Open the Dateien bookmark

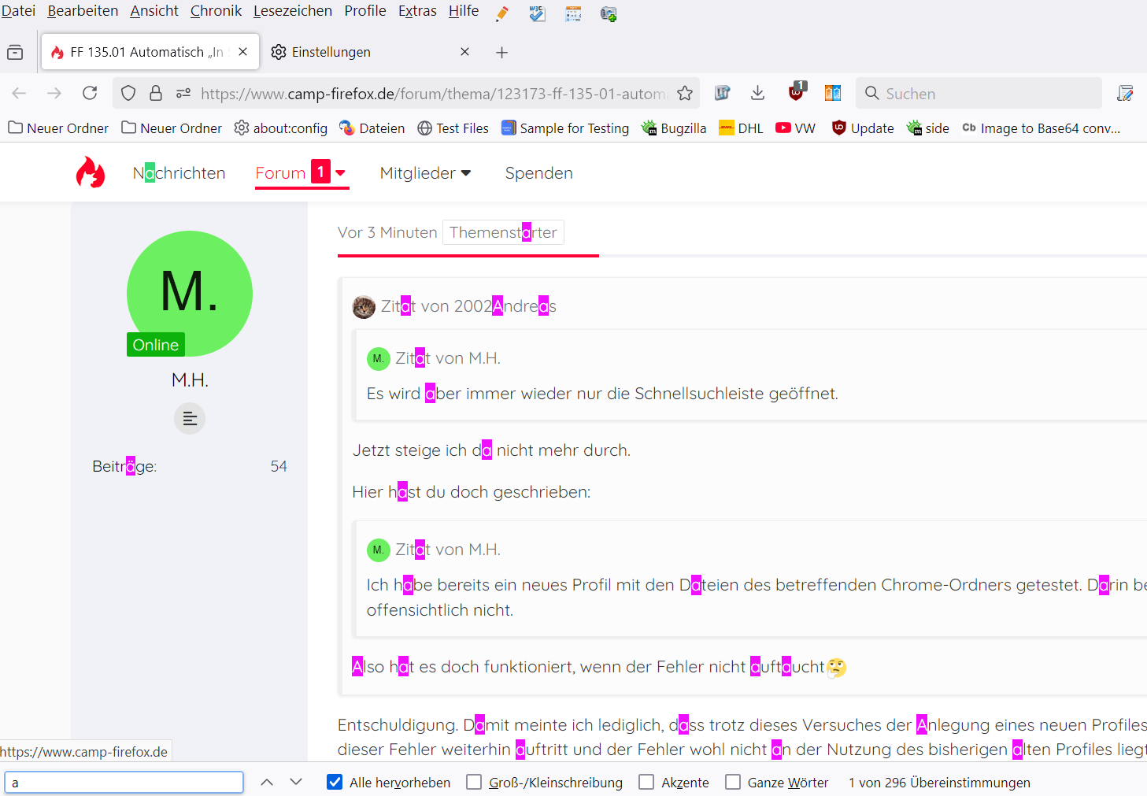pyautogui.click(x=372, y=128)
